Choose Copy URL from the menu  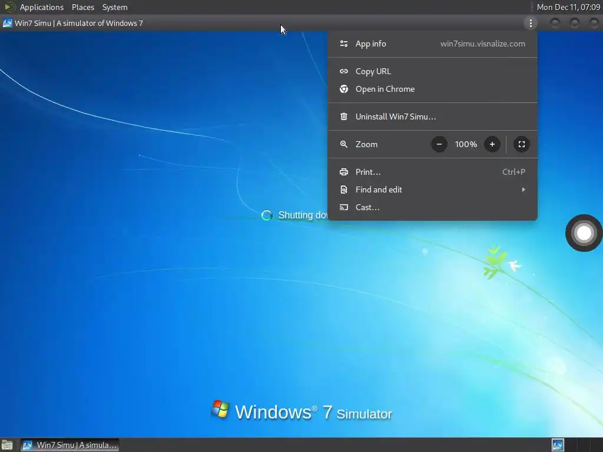pos(432,71)
